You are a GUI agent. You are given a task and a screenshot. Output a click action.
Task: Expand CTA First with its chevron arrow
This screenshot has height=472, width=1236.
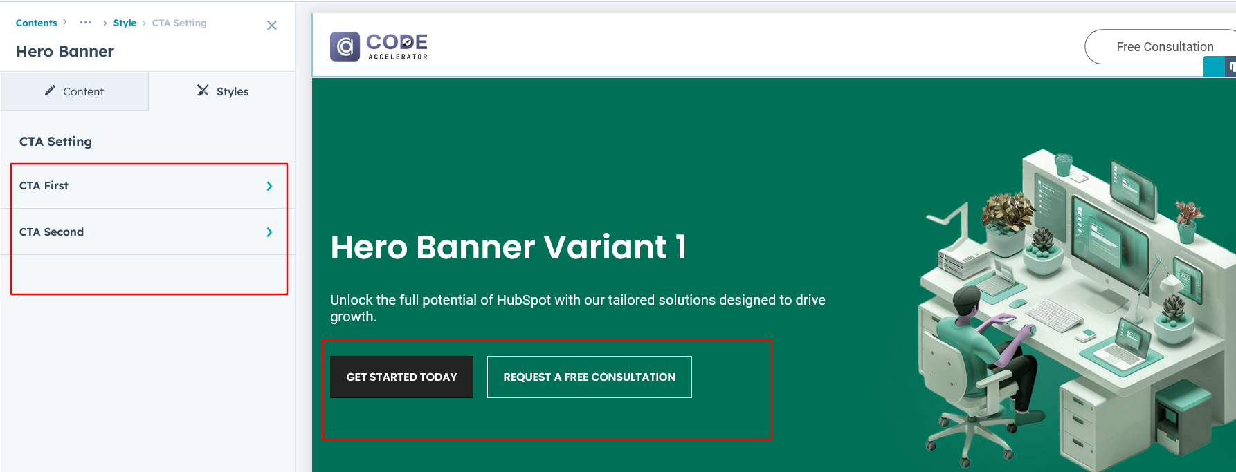(269, 186)
